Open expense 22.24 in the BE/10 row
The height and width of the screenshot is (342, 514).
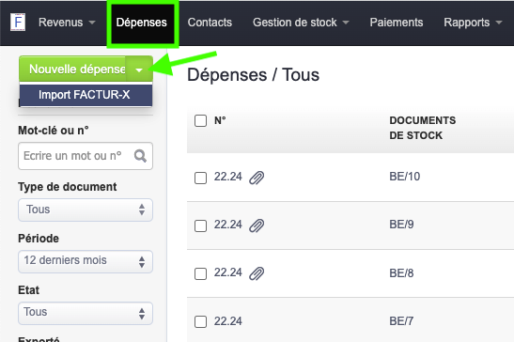pos(227,177)
